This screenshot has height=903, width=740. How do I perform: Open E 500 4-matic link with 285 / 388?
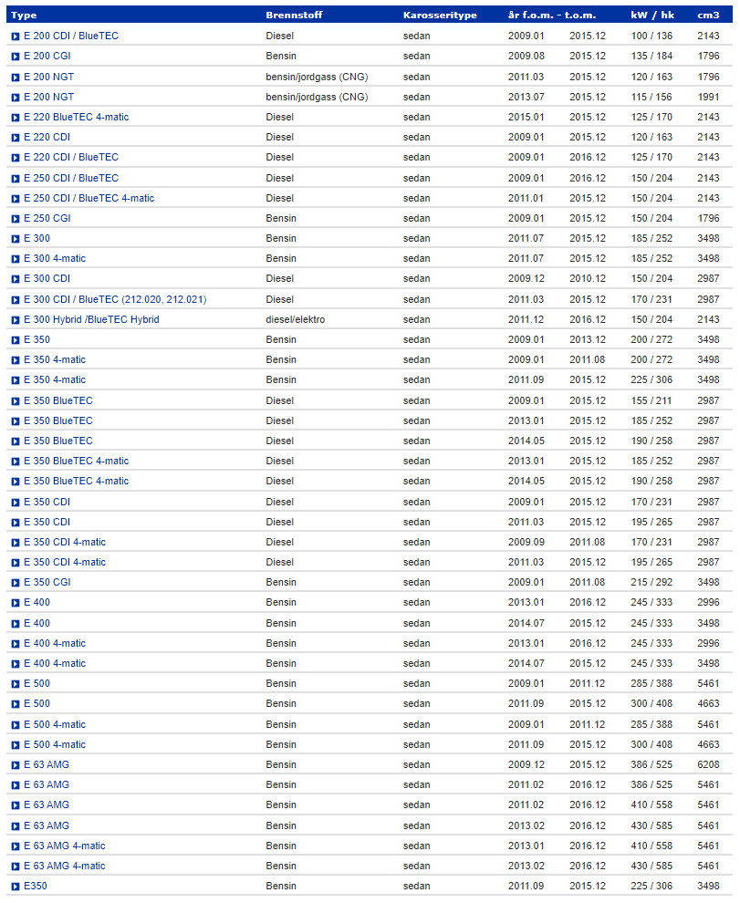point(55,724)
